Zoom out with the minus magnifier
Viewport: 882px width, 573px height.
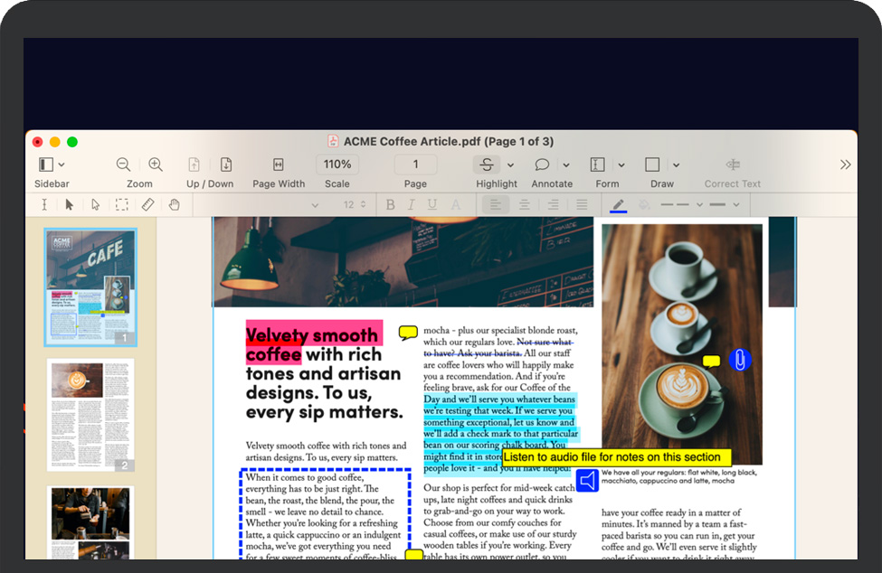pos(123,164)
